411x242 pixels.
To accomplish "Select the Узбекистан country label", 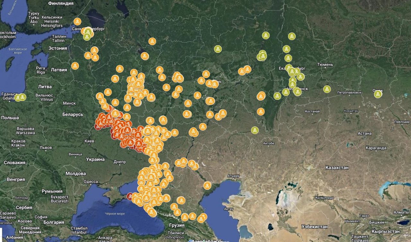I will coord(314,227).
